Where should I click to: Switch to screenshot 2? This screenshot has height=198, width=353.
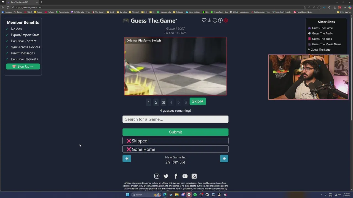(156, 102)
